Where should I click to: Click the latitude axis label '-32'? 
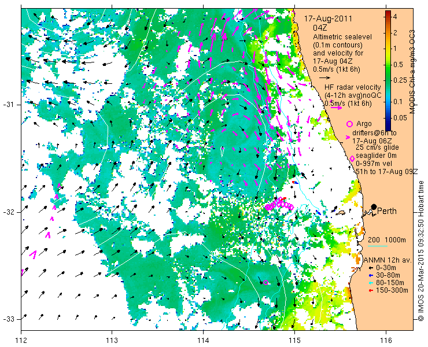tap(8, 212)
